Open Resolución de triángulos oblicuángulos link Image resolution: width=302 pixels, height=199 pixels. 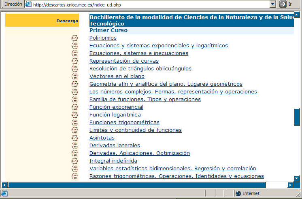(140, 69)
